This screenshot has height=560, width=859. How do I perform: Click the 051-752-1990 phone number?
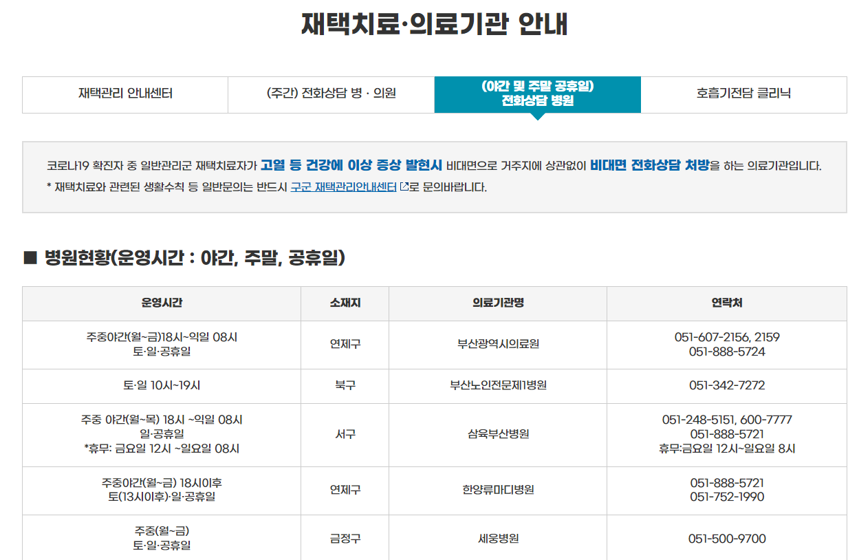(727, 497)
